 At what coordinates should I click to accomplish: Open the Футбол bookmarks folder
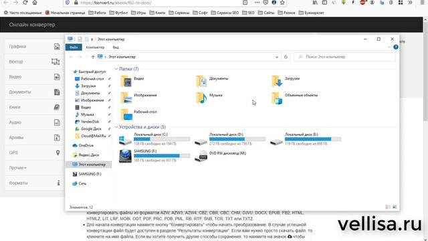point(118,13)
